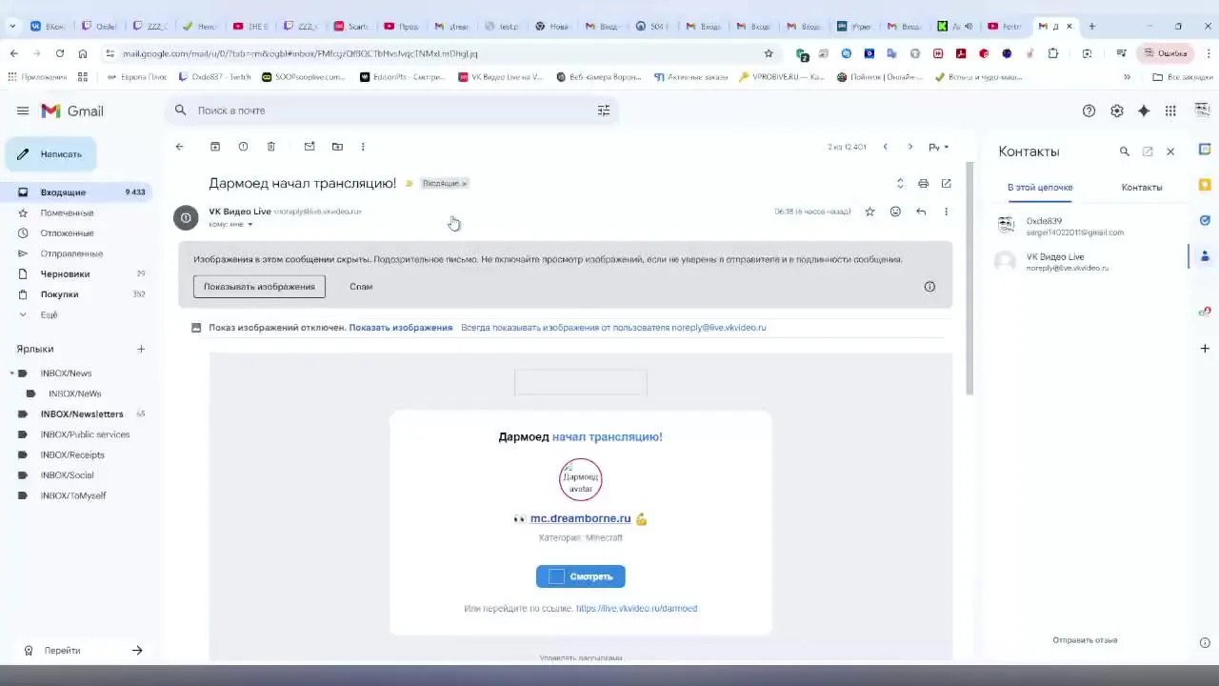This screenshot has width=1219, height=686.
Task: Open the toolbar more options menu
Action: click(x=363, y=147)
